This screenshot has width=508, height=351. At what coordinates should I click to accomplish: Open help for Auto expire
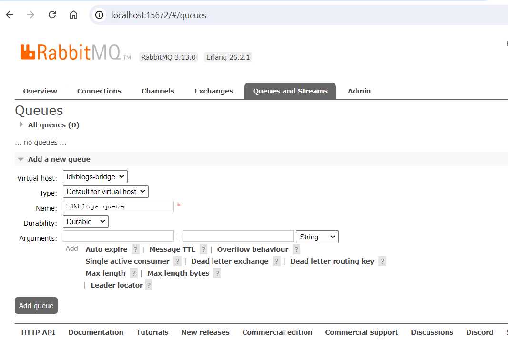point(136,249)
